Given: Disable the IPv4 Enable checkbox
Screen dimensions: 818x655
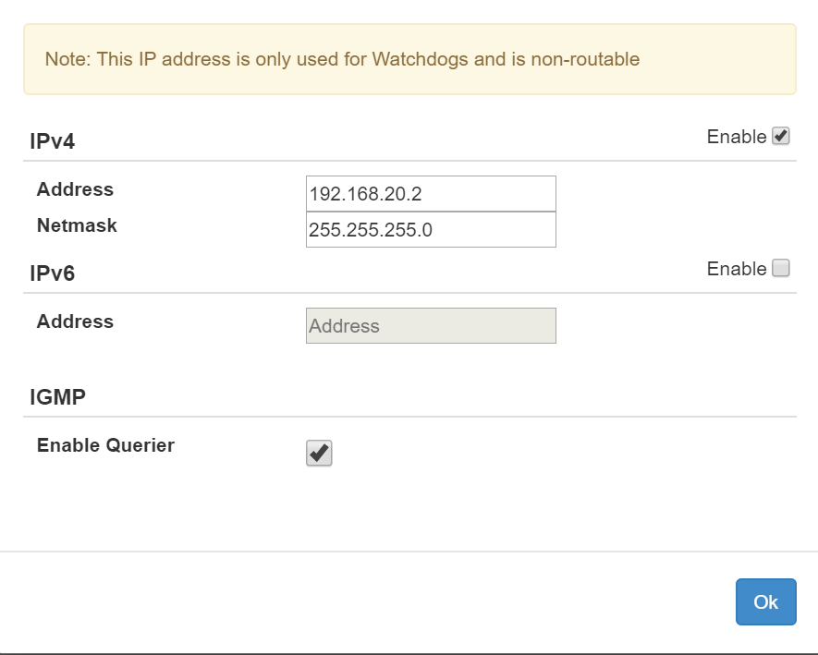Looking at the screenshot, I should (x=781, y=137).
